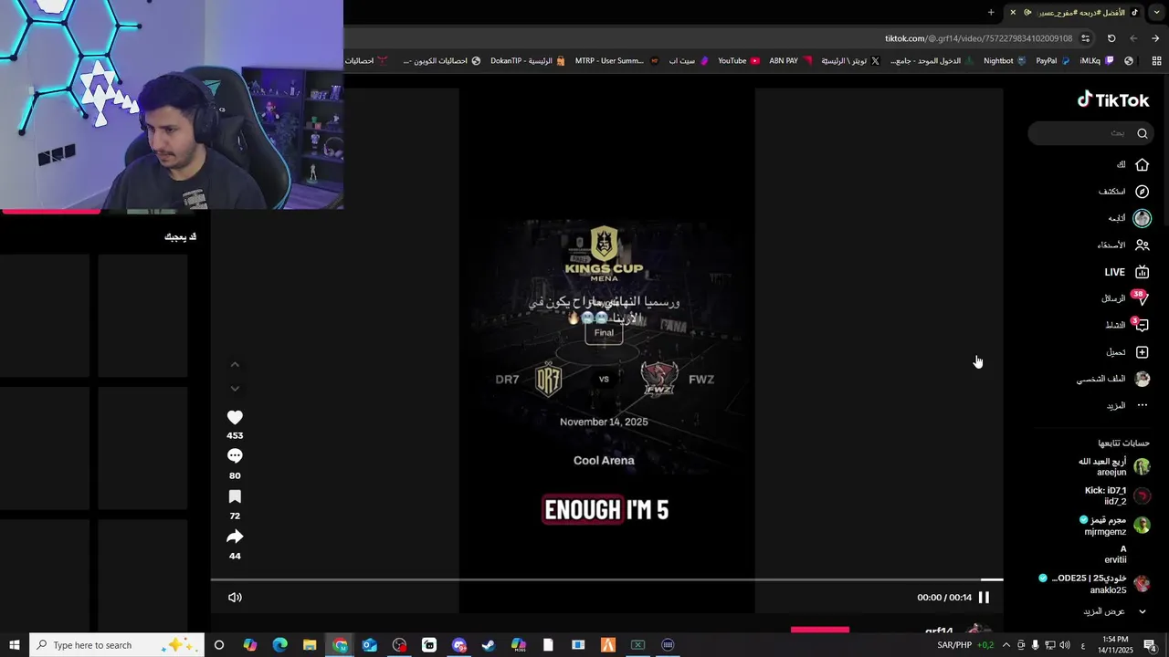Screen dimensions: 1169x657
Task: Open Activity notifications icon in sidebar
Action: point(1142,325)
